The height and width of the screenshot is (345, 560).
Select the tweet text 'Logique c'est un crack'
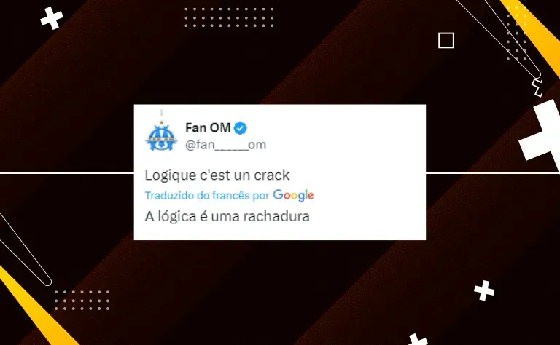[x=217, y=175]
